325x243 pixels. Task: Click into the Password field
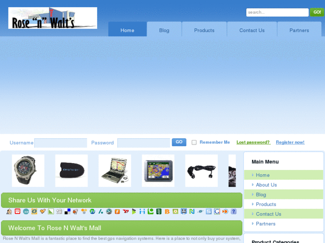[144, 143]
